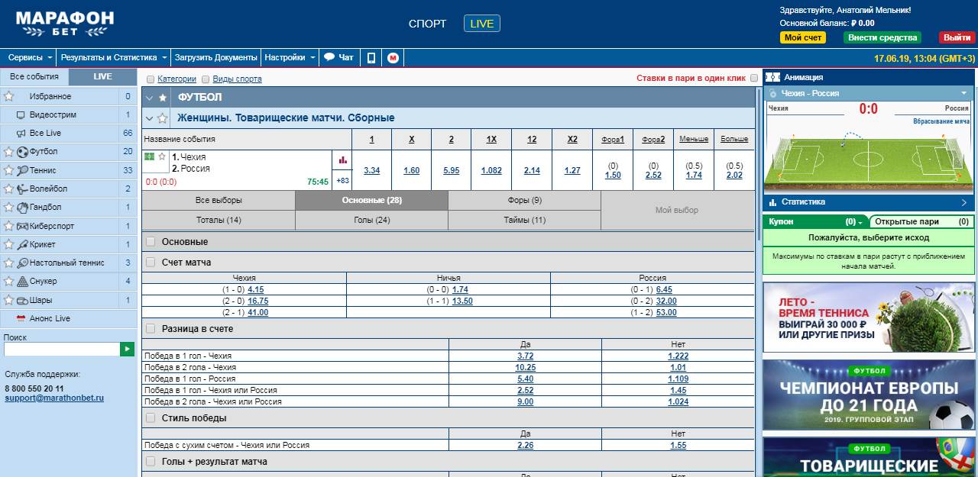Tick the Голы + результат матча checkbox
Image resolution: width=978 pixels, height=477 pixels.
pos(151,461)
